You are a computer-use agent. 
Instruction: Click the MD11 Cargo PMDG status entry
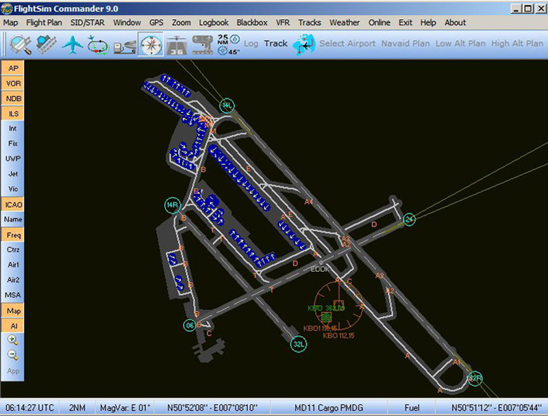(329, 408)
